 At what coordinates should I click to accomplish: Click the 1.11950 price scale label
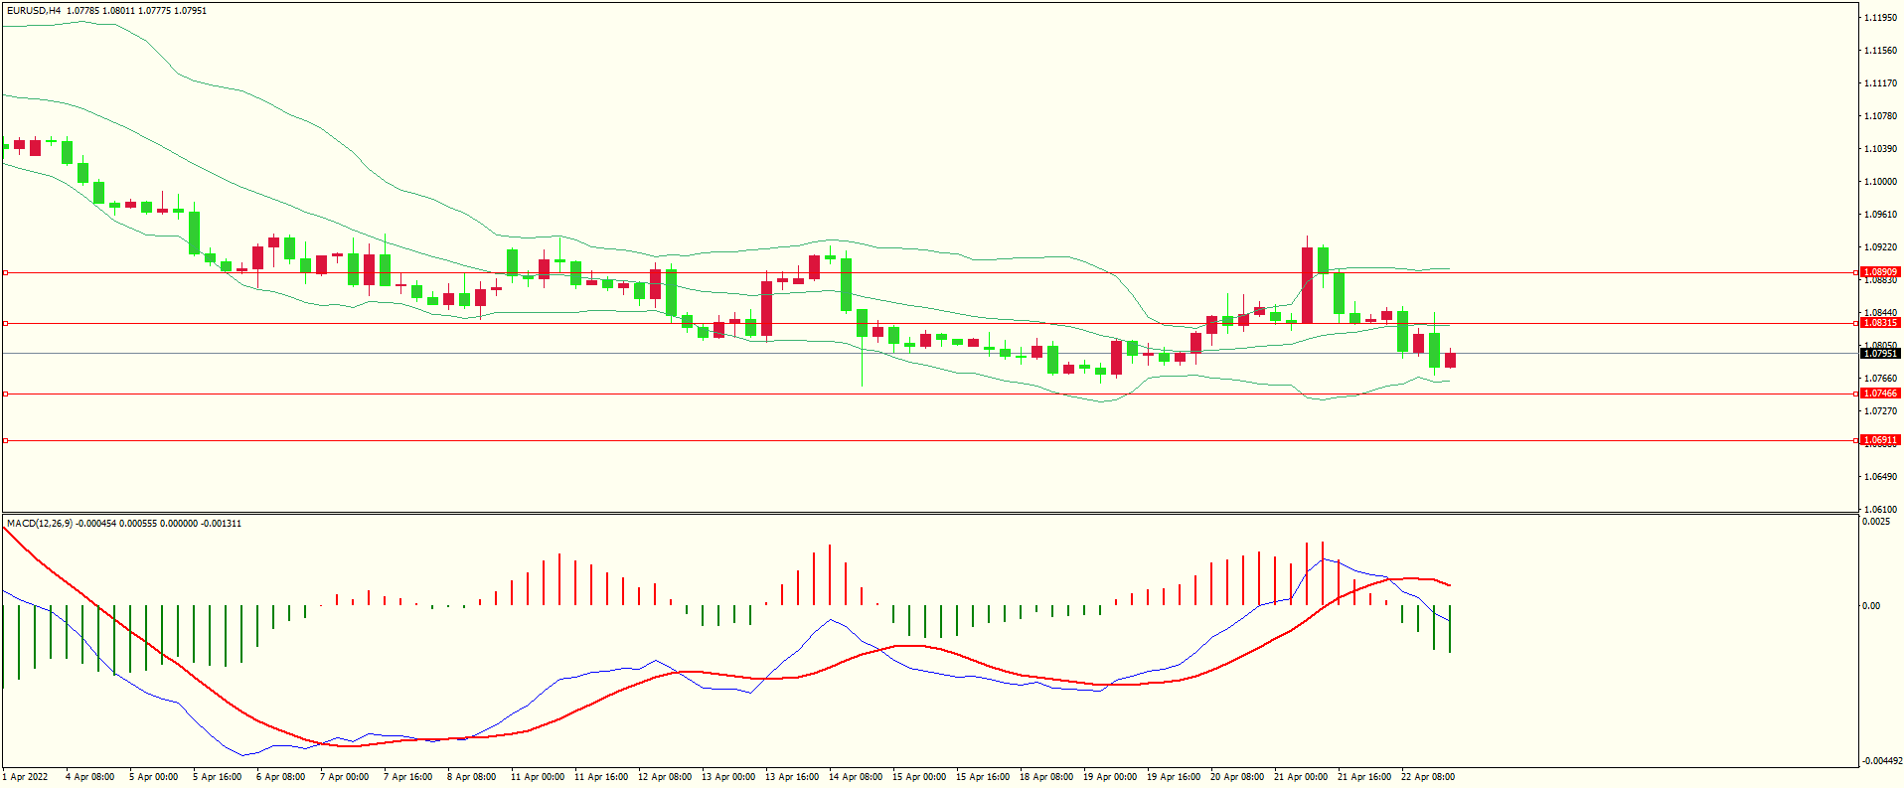pos(1881,18)
